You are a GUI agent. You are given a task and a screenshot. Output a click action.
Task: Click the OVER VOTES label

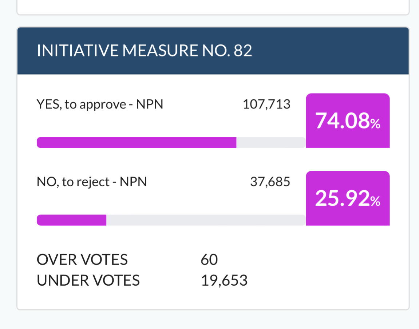point(82,260)
